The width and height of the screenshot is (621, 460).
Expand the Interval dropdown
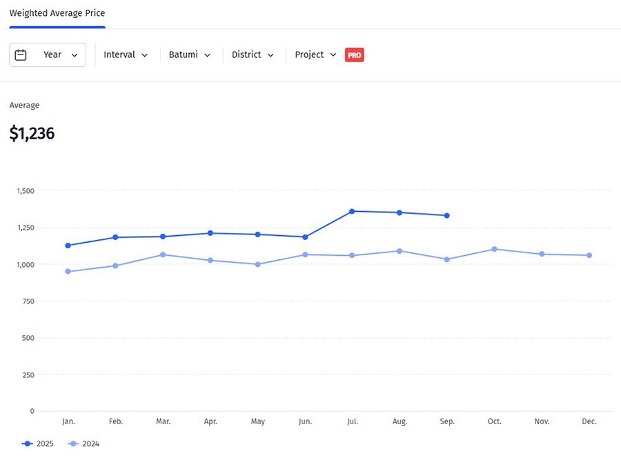click(126, 55)
